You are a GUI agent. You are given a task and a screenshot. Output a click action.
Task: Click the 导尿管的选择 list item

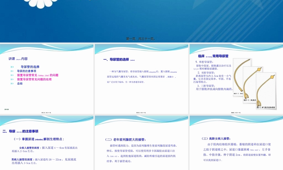pyautogui.click(x=30, y=66)
